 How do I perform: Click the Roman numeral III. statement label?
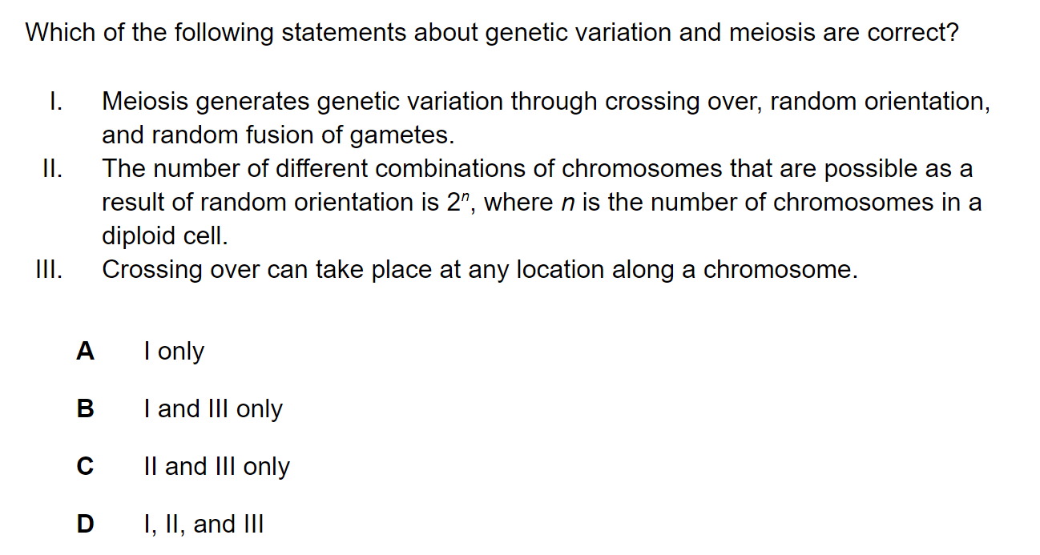click(54, 270)
